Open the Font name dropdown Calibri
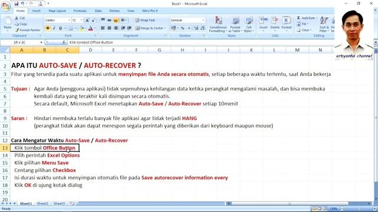Image resolution: width=378 pixels, height=212 pixels. (x=69, y=20)
